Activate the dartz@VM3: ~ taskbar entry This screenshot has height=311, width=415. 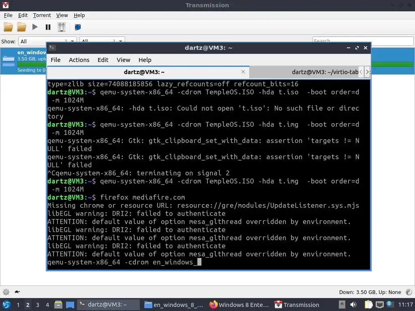pos(108,305)
